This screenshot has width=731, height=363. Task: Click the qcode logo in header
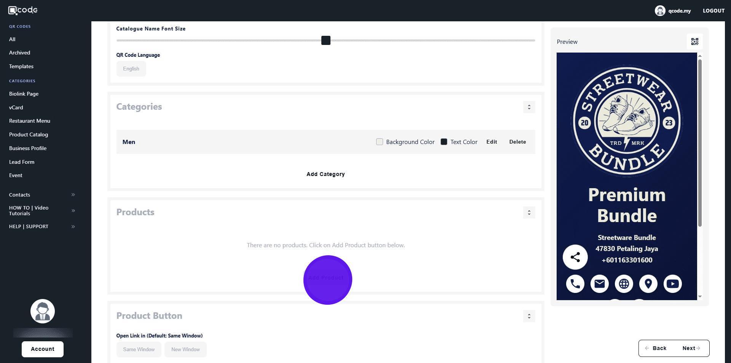(23, 10)
